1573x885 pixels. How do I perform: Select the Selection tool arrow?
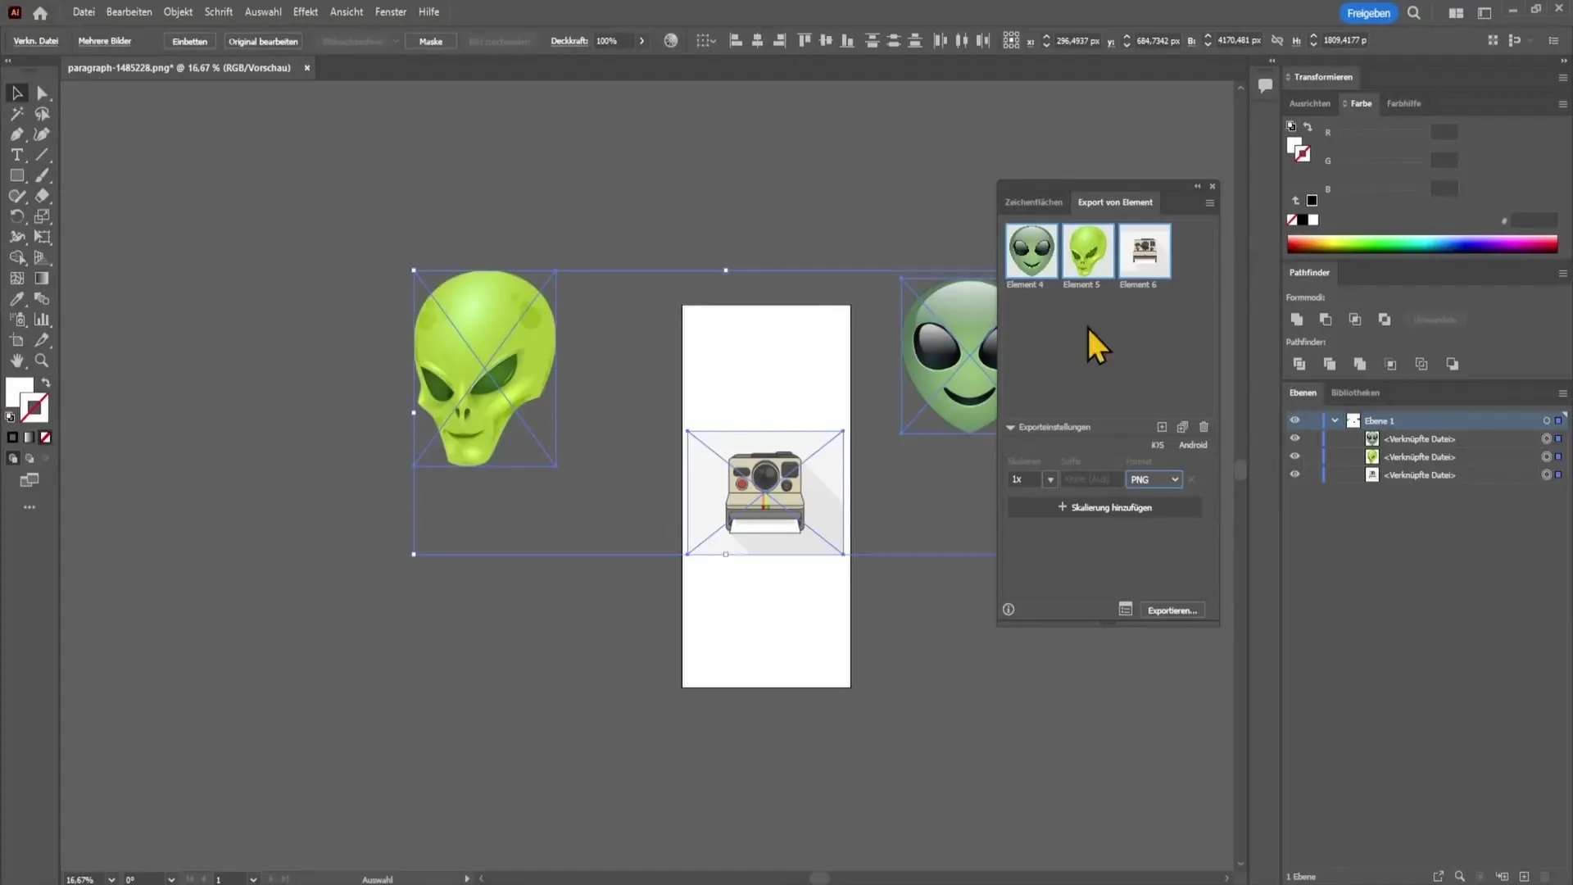[x=16, y=93]
